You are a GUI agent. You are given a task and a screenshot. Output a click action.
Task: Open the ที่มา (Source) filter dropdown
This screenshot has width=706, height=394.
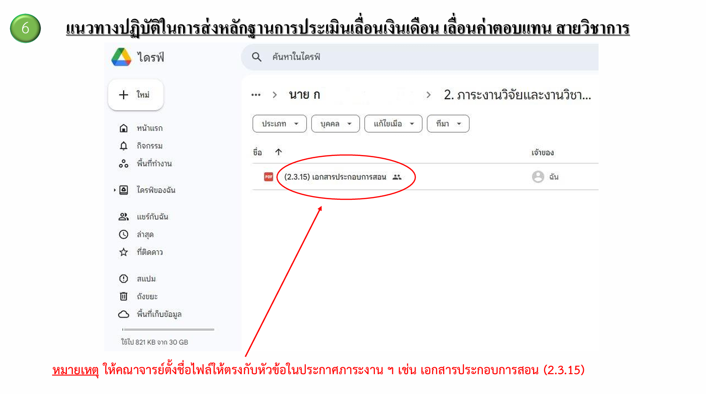pyautogui.click(x=448, y=124)
